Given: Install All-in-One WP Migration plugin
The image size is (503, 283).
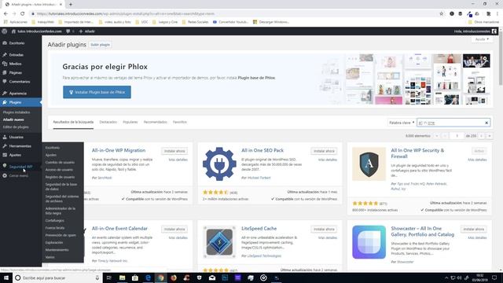Looking at the screenshot, I should tap(174, 151).
